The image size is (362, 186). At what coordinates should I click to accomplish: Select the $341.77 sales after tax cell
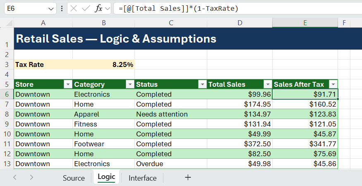click(305, 144)
